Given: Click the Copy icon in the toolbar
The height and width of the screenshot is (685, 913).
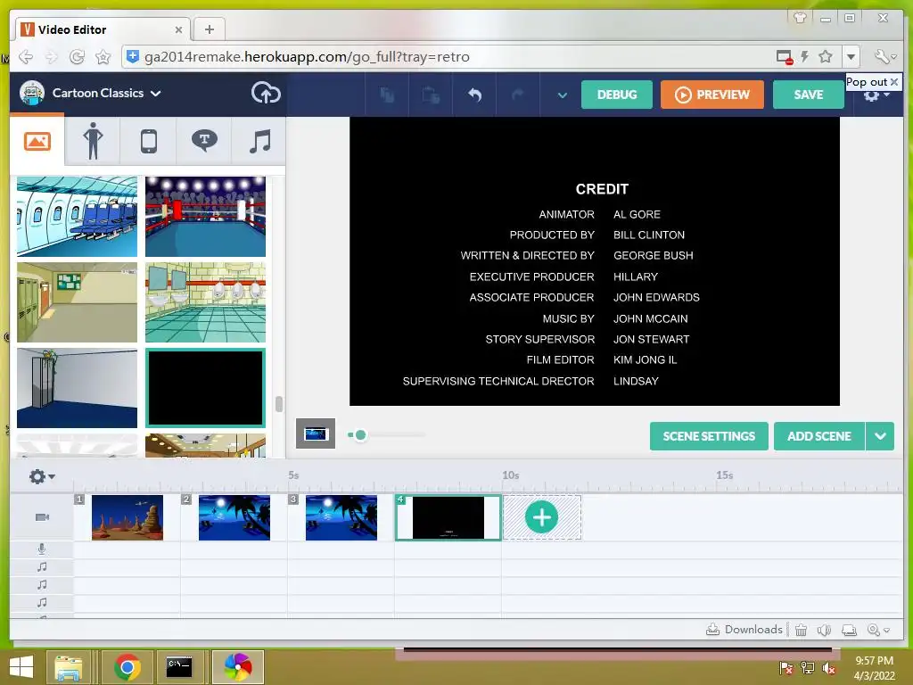Looking at the screenshot, I should pos(387,95).
